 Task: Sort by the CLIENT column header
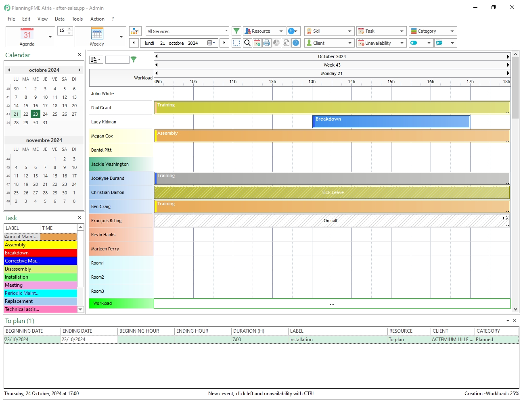coord(453,331)
